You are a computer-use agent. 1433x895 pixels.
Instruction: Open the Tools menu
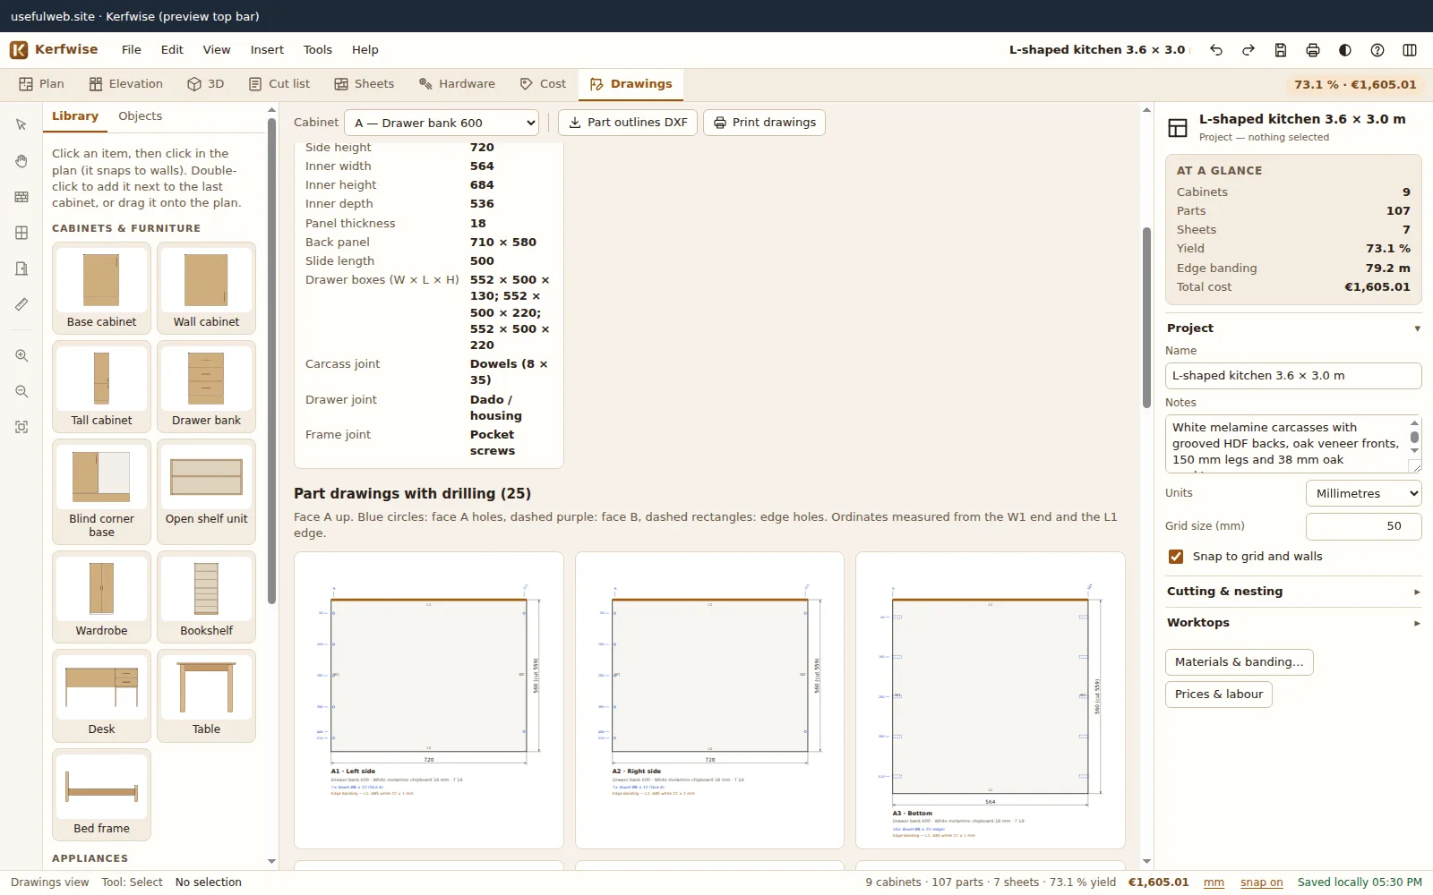pos(317,50)
